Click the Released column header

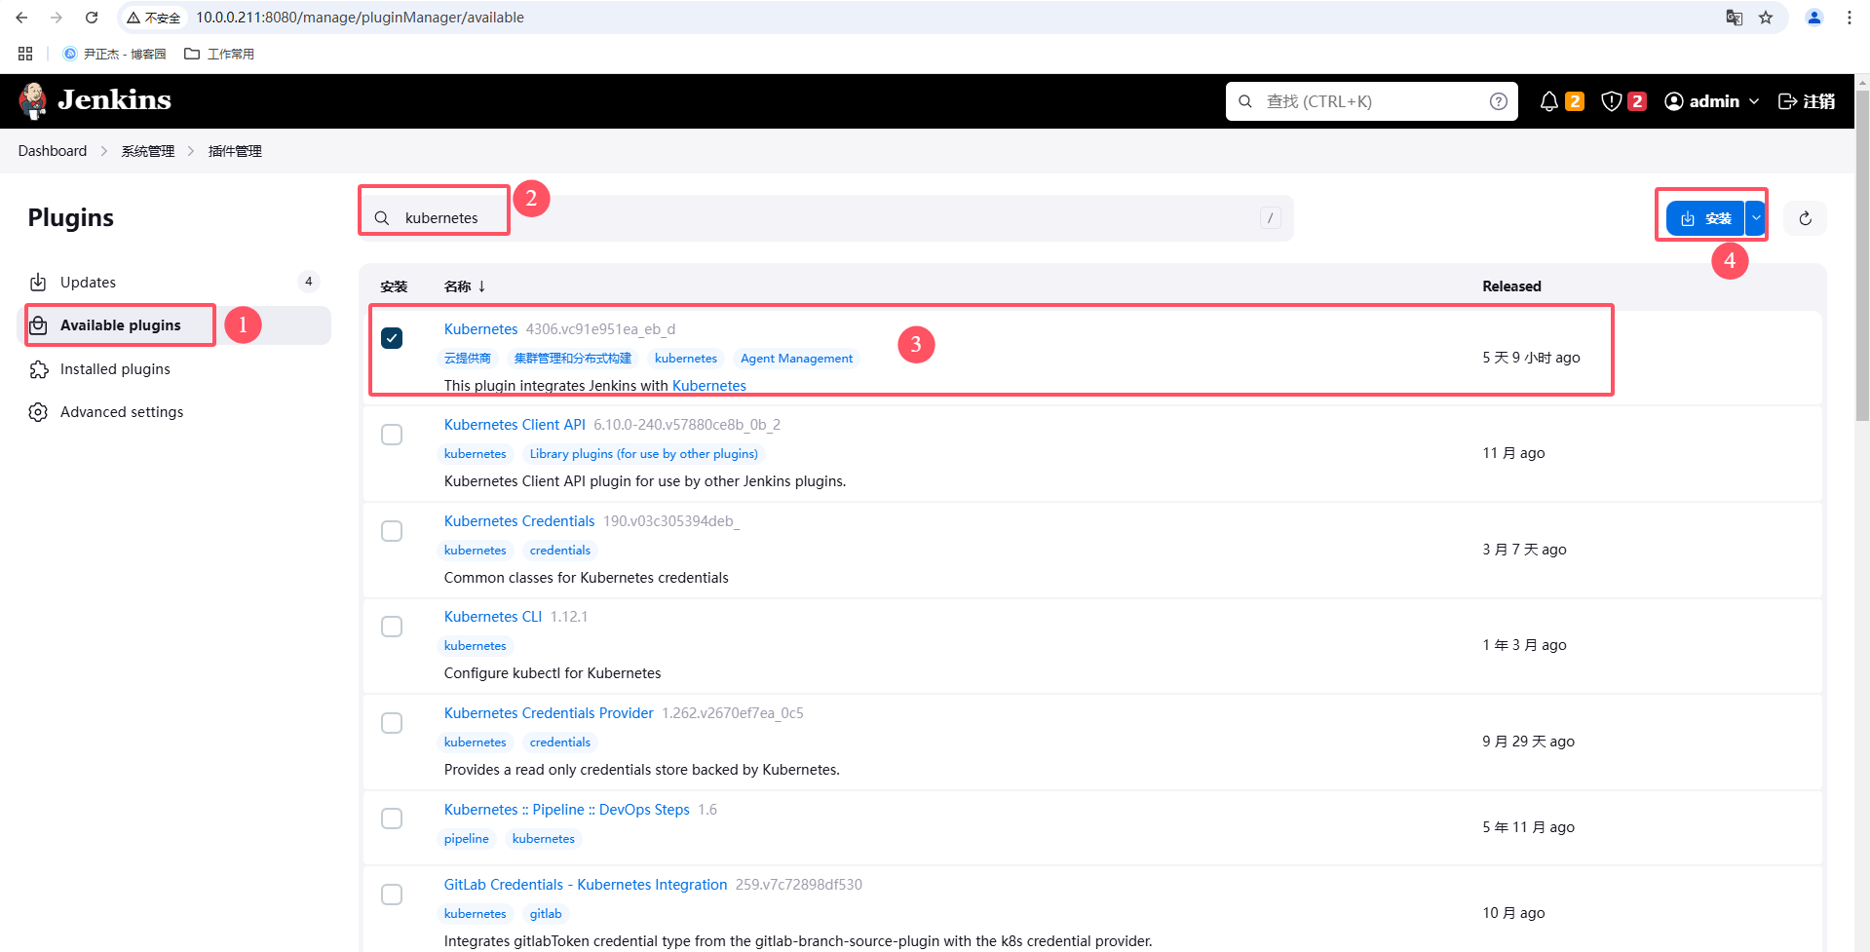coord(1511,286)
